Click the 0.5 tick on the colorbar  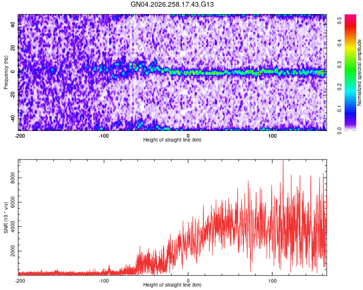[x=339, y=20]
